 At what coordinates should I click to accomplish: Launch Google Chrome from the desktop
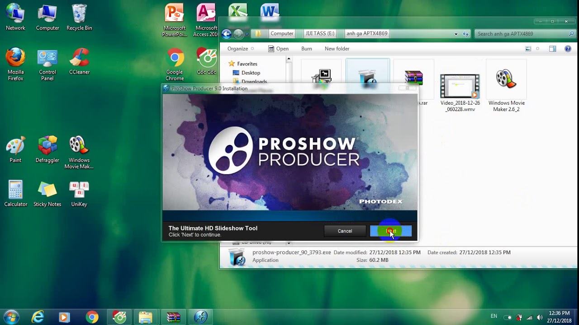175,64
